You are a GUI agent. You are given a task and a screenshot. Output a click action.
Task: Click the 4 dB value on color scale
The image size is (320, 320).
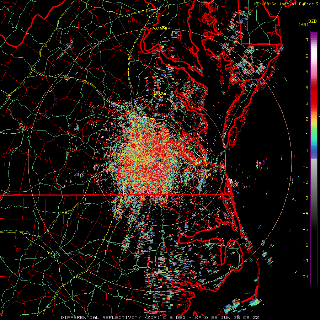pos(307,87)
